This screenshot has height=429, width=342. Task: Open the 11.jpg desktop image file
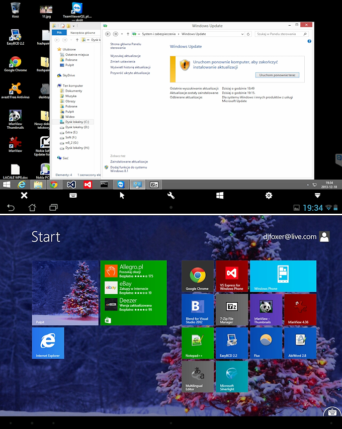(x=46, y=12)
